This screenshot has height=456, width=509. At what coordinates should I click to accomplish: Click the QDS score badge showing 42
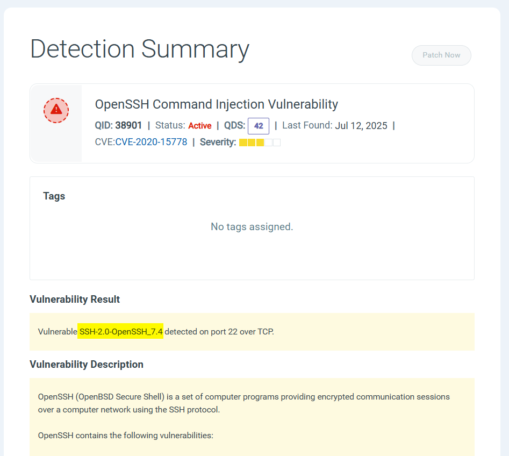click(x=258, y=126)
